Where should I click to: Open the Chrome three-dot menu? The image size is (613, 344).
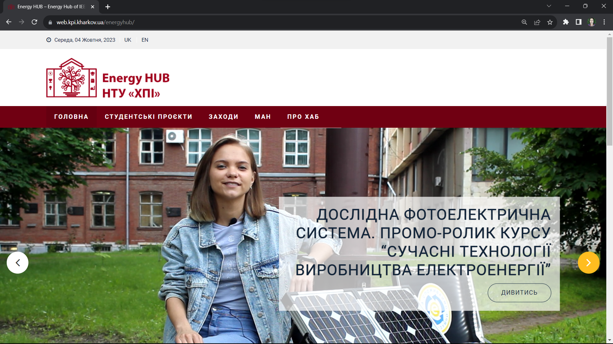pos(604,22)
